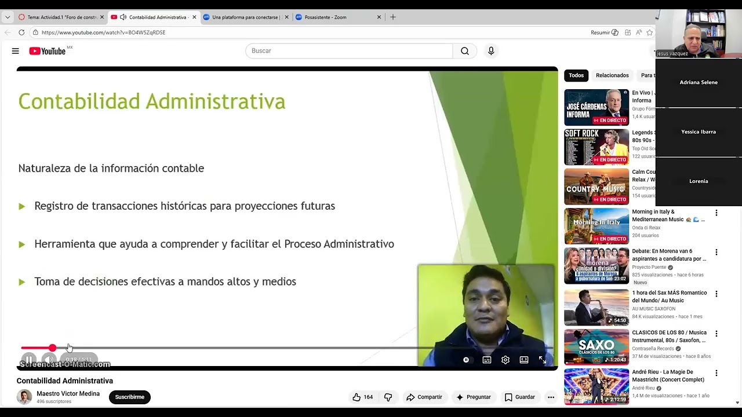
Task: Open options menu for CLASICOS DE LOS 80
Action: tap(716, 334)
